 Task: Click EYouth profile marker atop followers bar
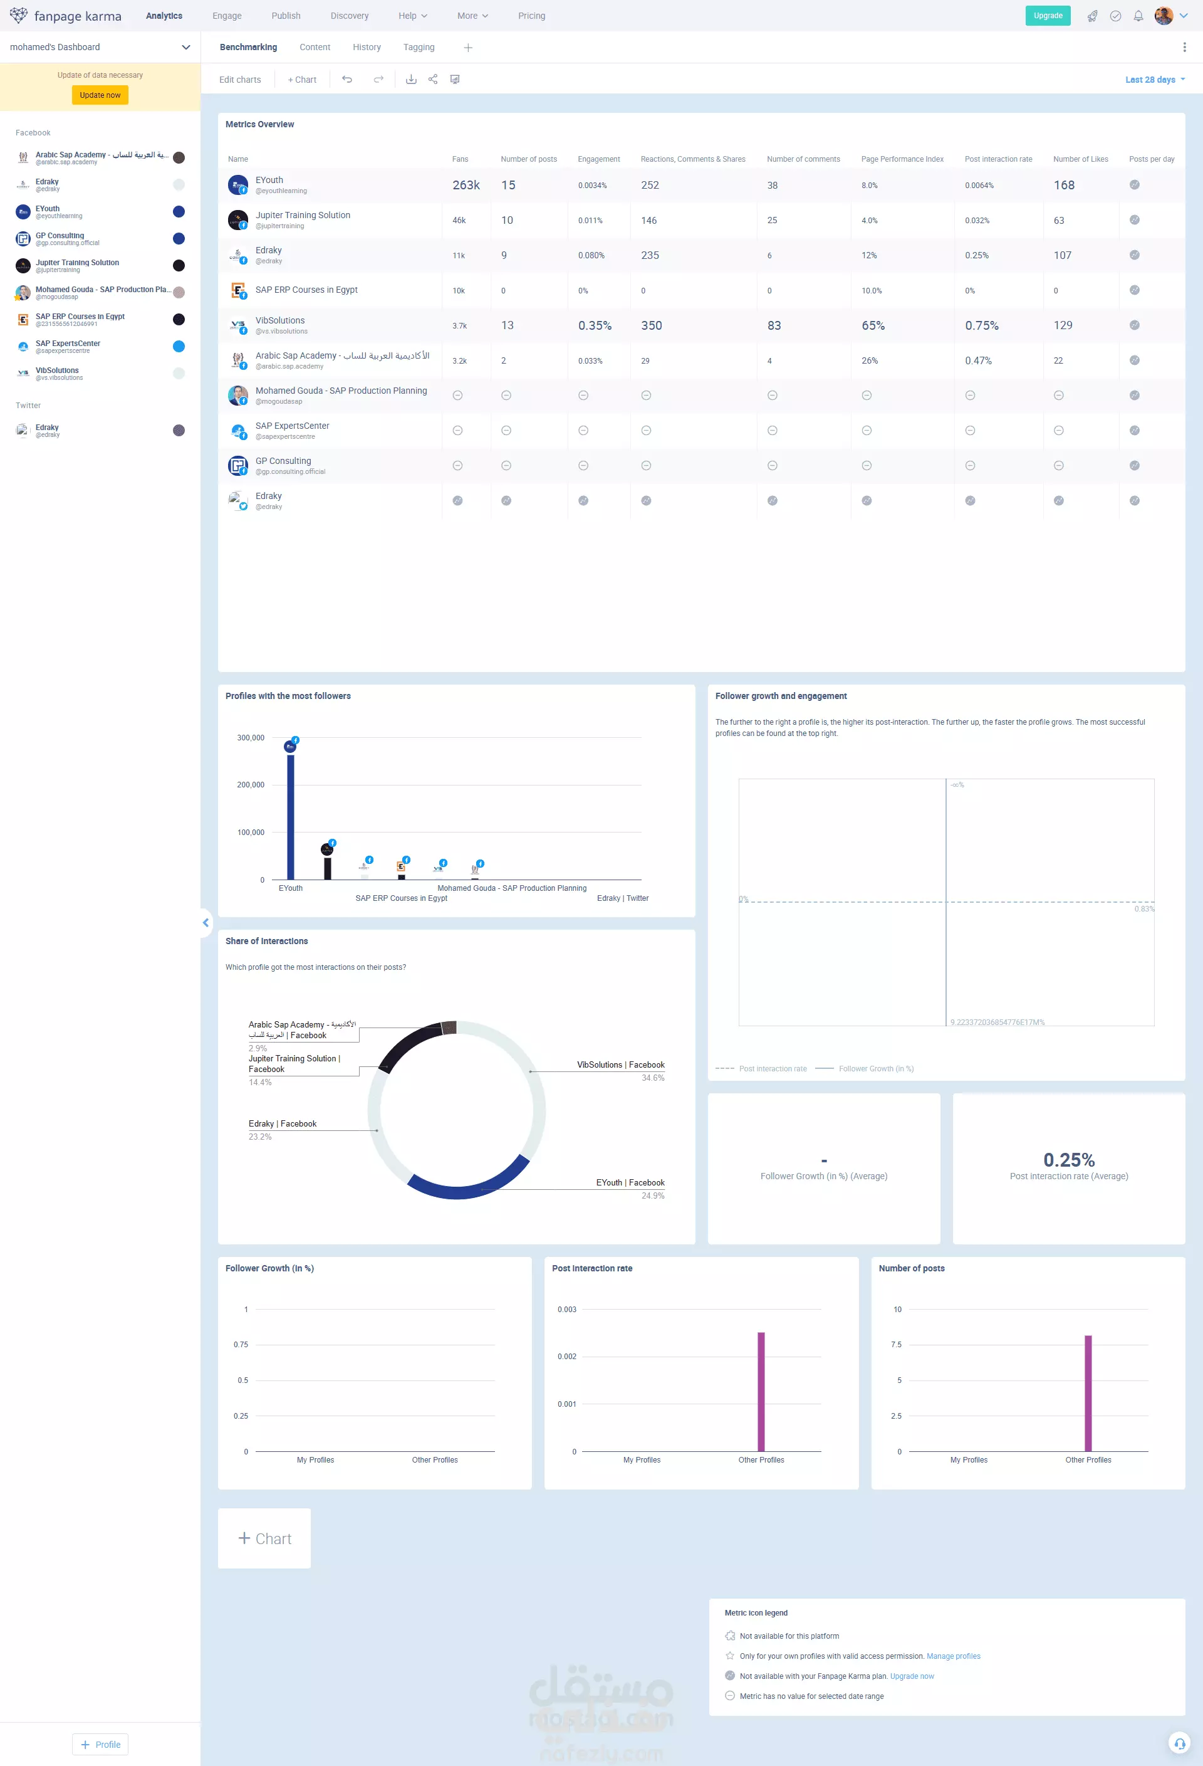pos(290,745)
